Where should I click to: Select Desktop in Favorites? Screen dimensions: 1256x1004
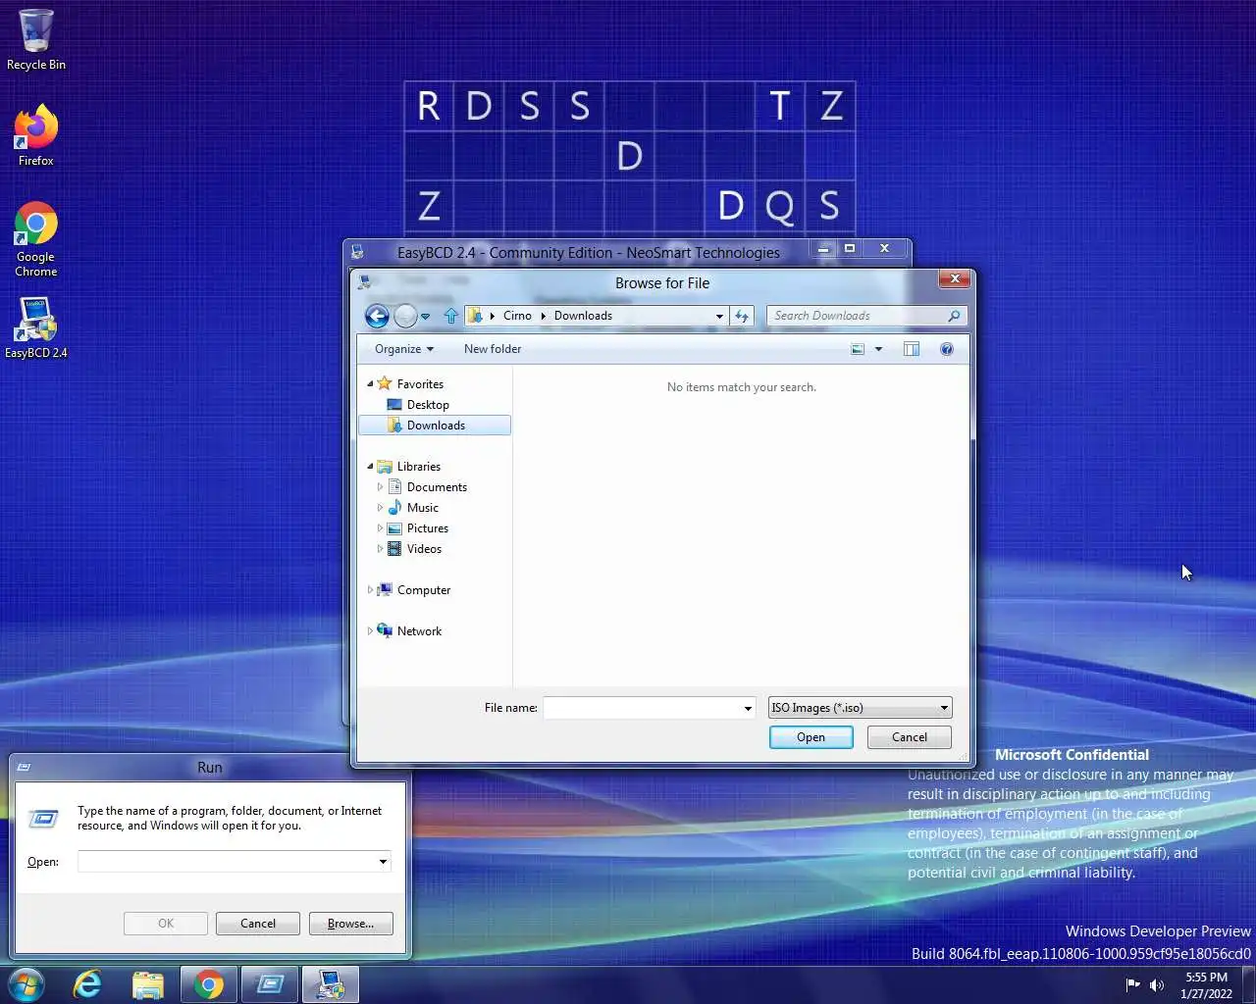point(428,405)
